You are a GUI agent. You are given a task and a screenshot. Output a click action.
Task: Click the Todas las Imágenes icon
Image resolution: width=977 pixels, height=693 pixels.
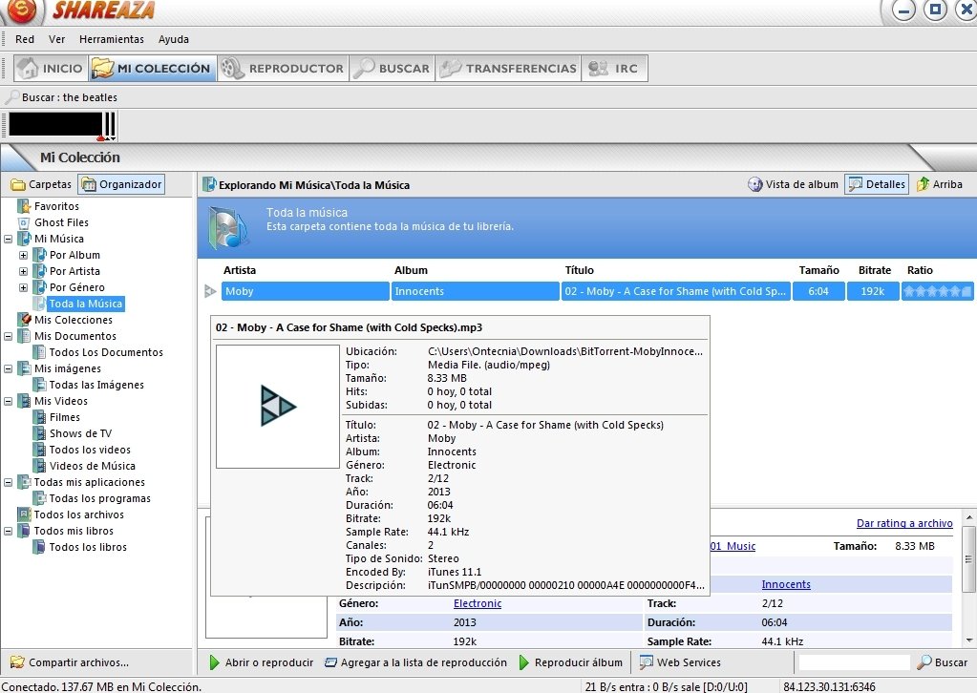(x=39, y=385)
